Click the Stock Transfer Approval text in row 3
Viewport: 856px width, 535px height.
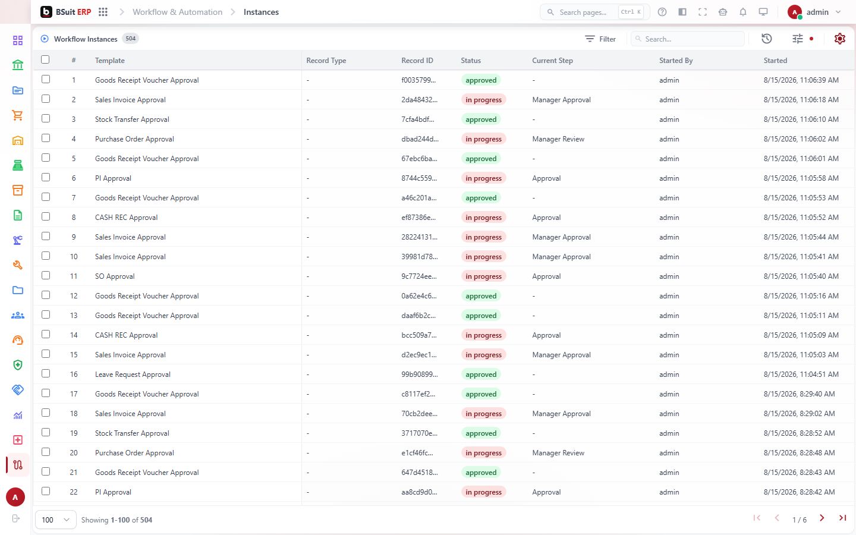132,119
